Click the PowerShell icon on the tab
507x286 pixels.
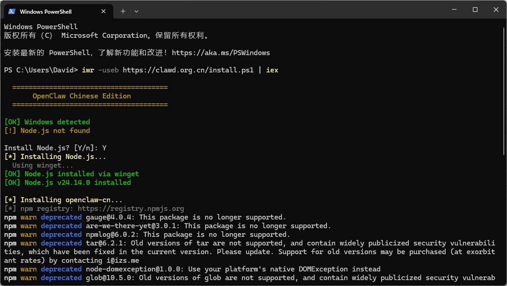(12, 11)
